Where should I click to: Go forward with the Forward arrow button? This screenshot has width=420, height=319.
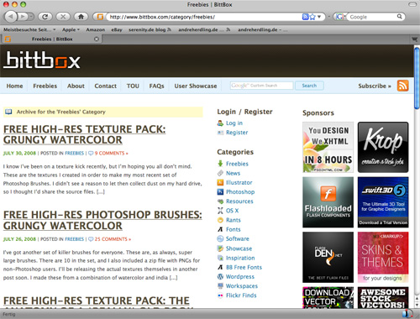23,17
